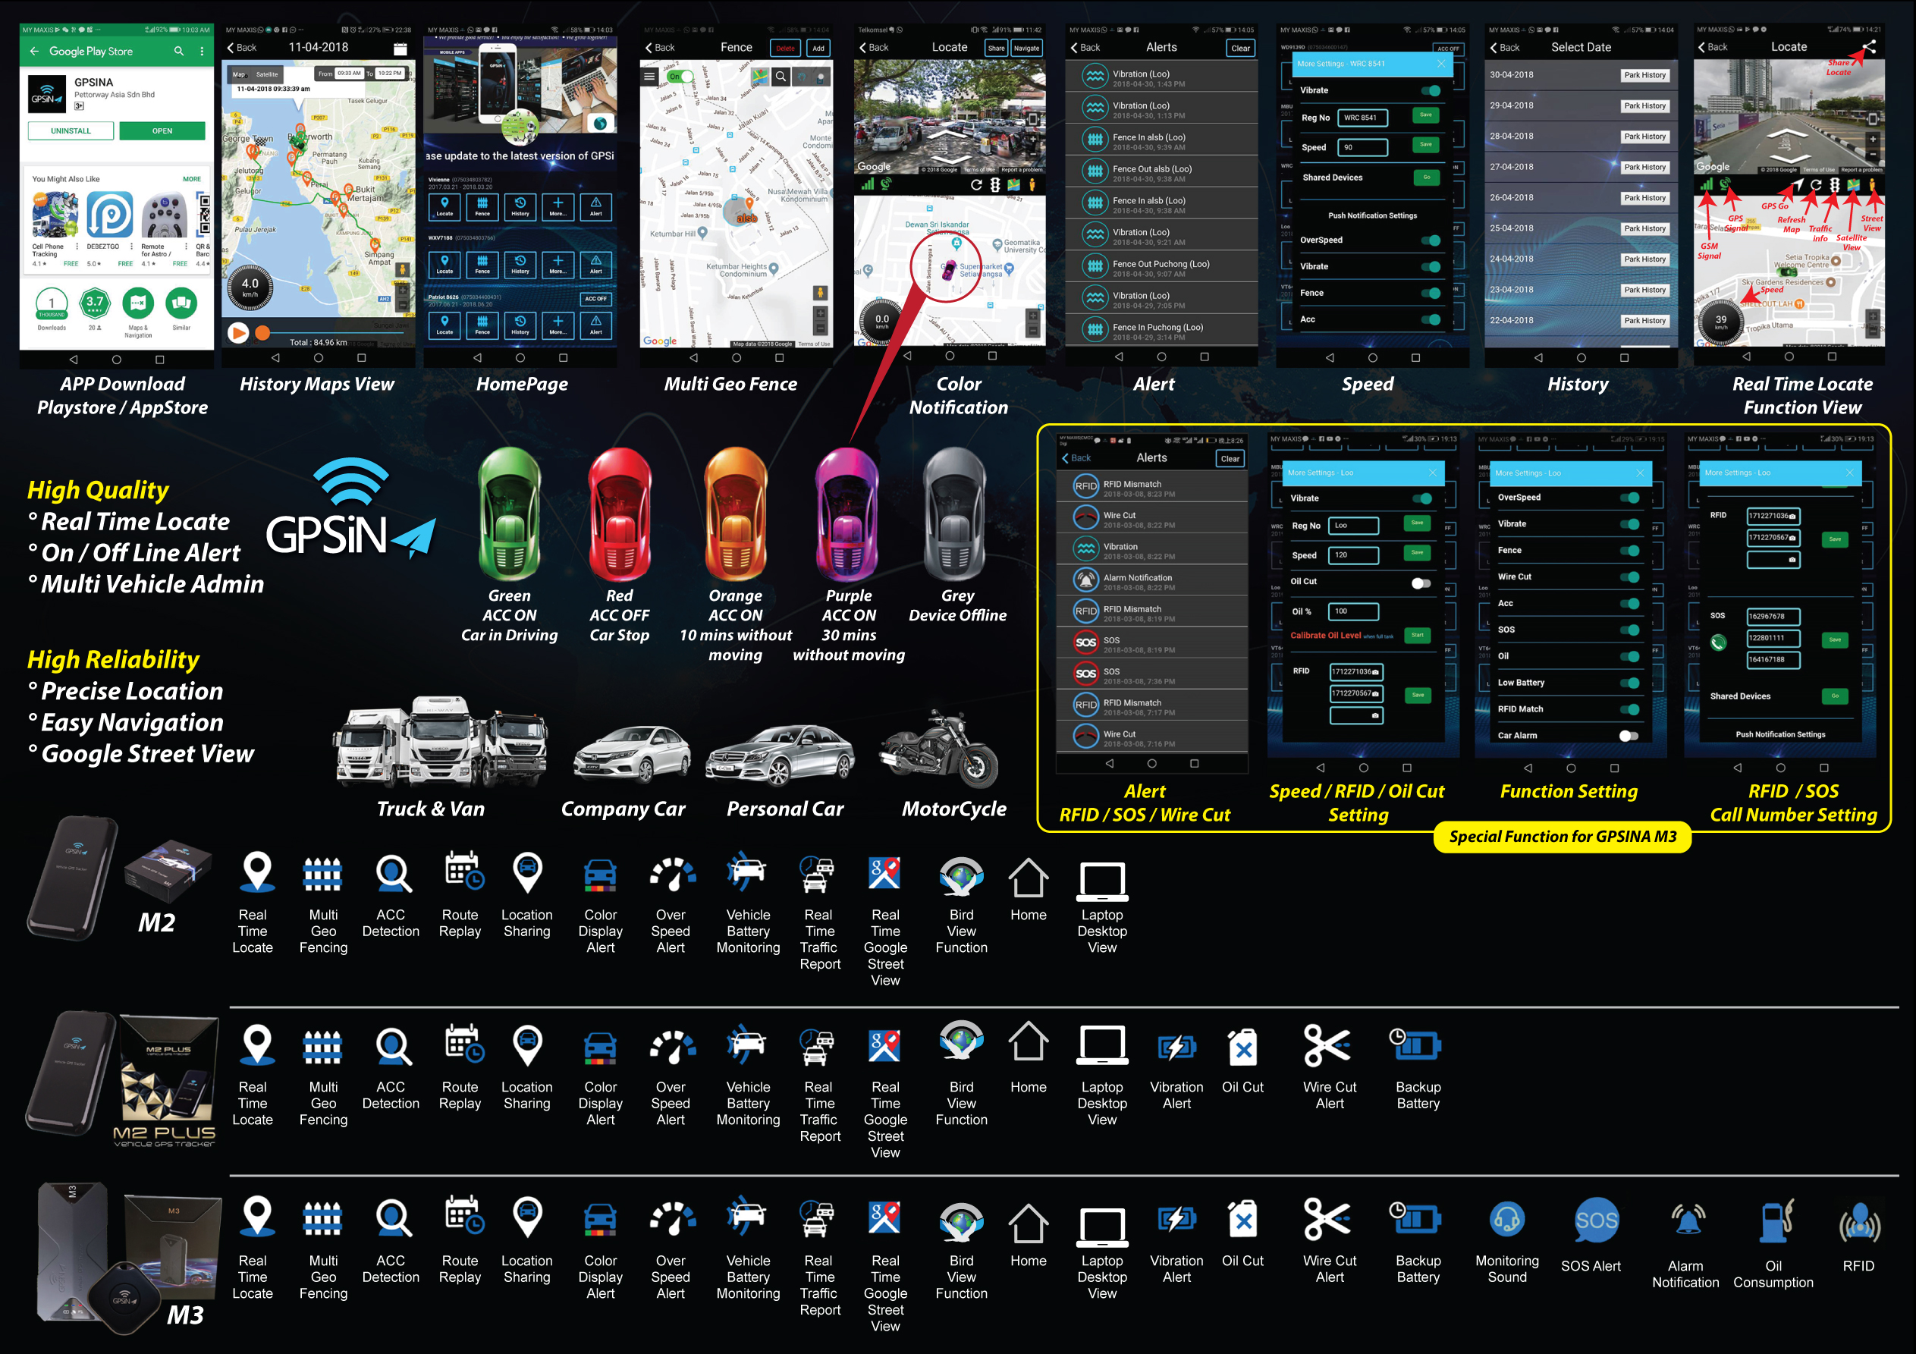The height and width of the screenshot is (1354, 1916).
Task: Open calendar icon in History Maps View header
Action: coord(400,48)
